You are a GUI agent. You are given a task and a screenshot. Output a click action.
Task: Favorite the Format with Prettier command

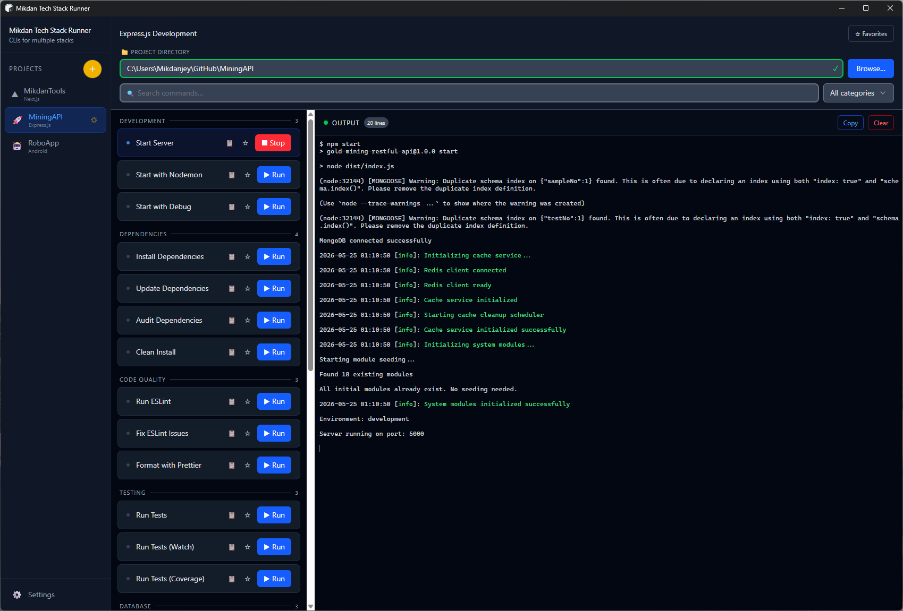(248, 466)
